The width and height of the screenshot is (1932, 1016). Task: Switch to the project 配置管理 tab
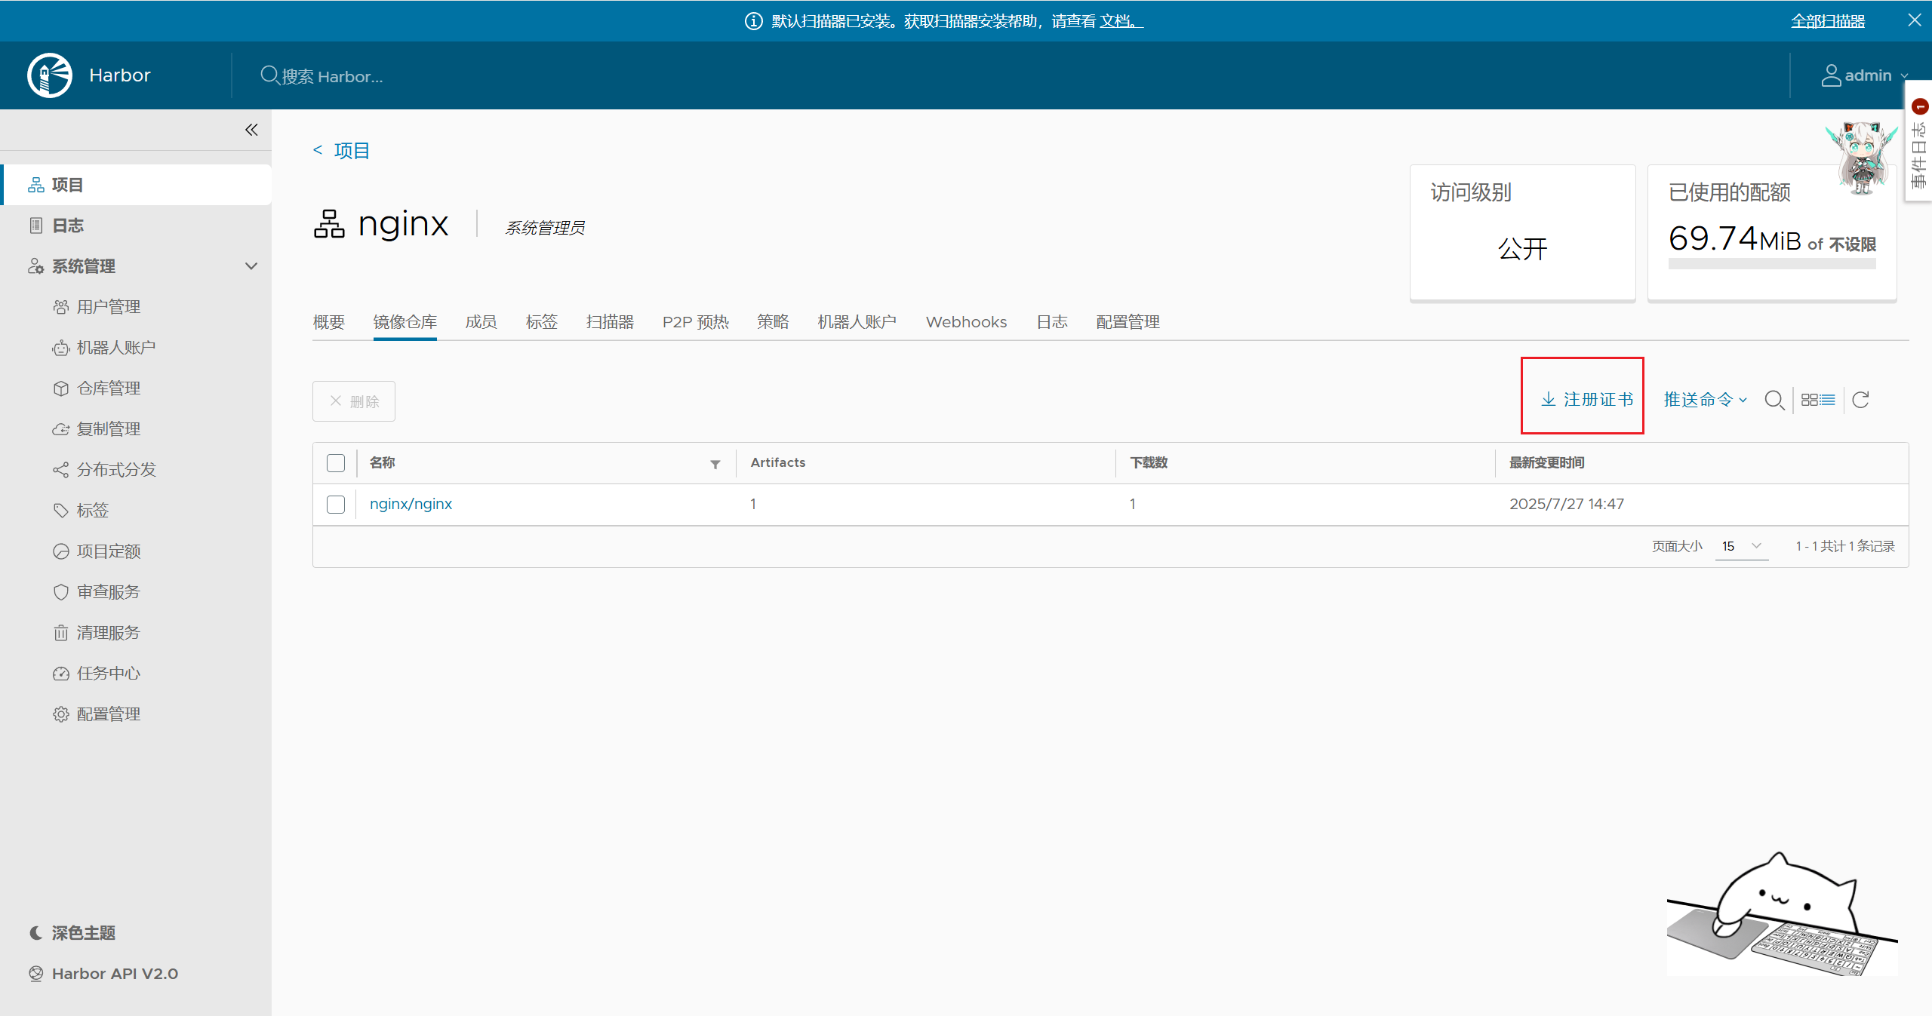[x=1128, y=322]
